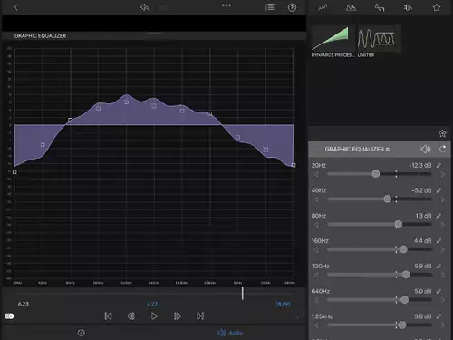Save with the floppy disk icon
The image size is (453, 340).
pos(270,7)
